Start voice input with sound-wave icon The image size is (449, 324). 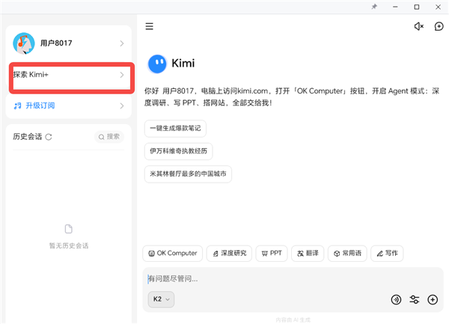click(x=396, y=299)
